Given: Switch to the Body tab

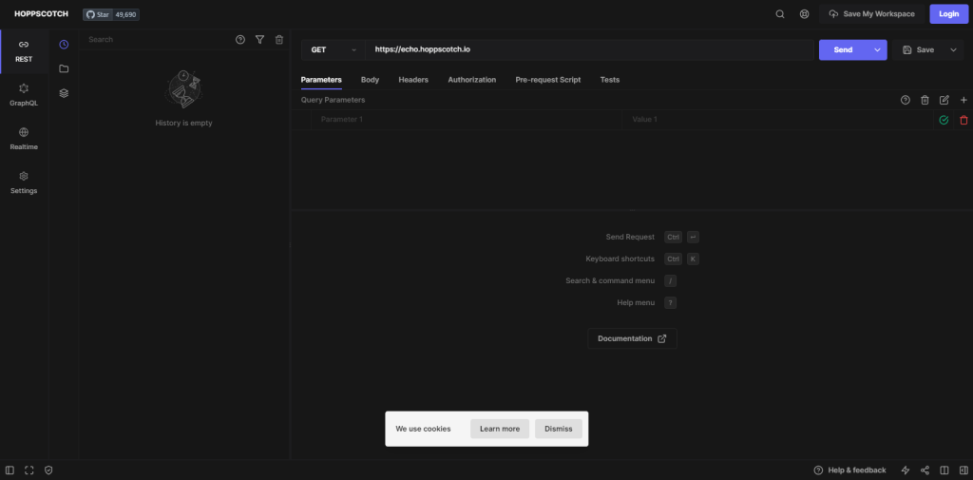Looking at the screenshot, I should tap(370, 80).
